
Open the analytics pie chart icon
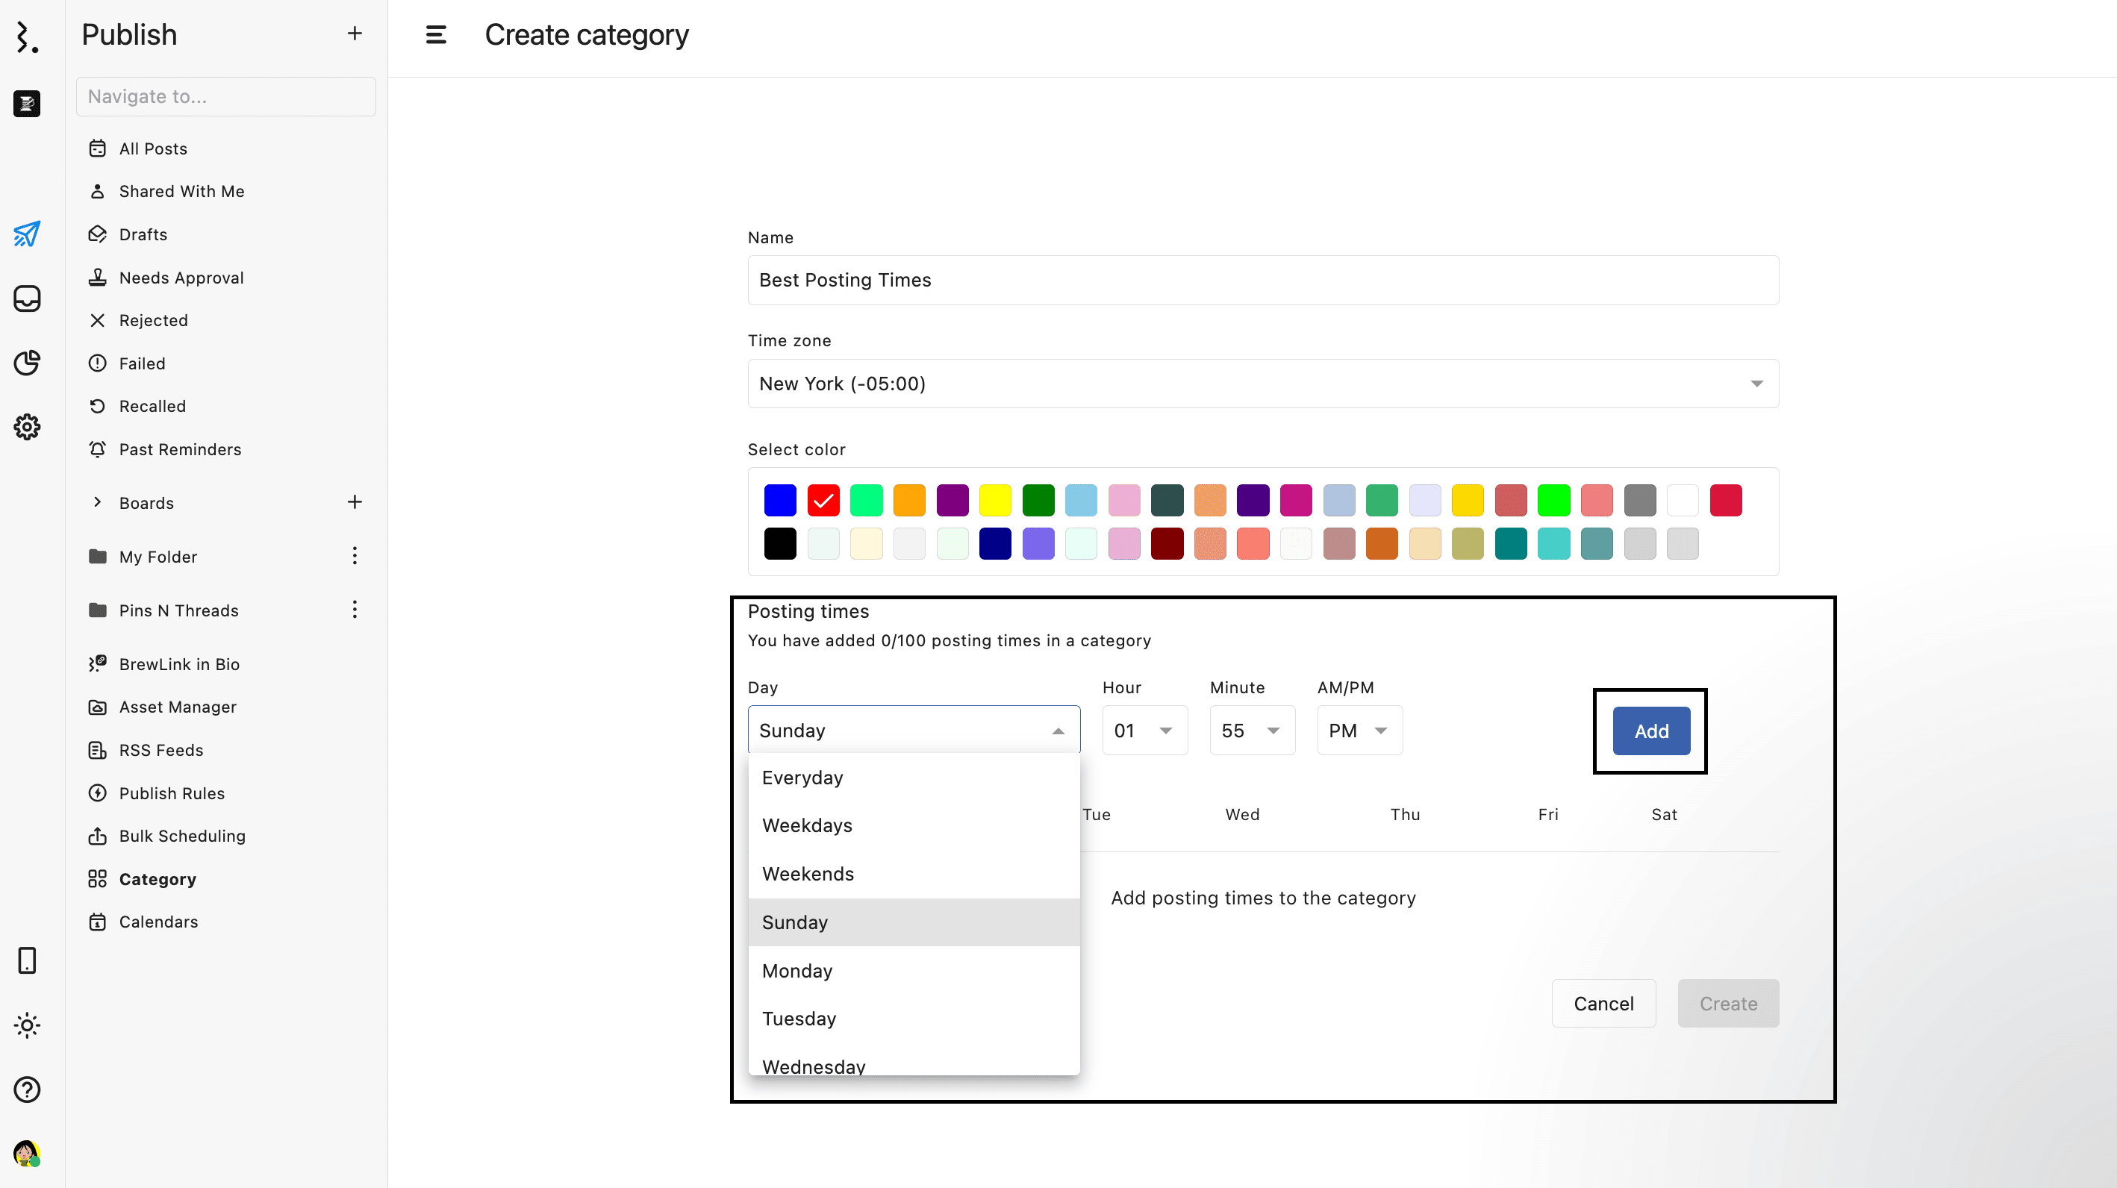tap(26, 363)
